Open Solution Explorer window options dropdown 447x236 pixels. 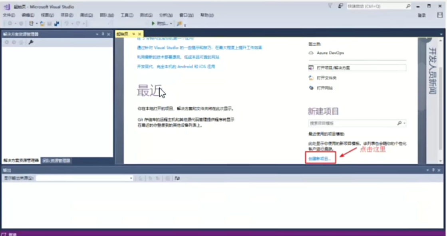[97, 34]
